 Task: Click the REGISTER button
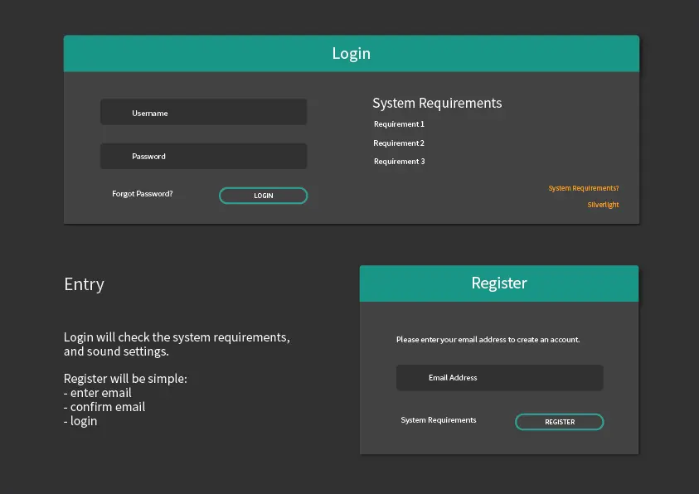(560, 422)
